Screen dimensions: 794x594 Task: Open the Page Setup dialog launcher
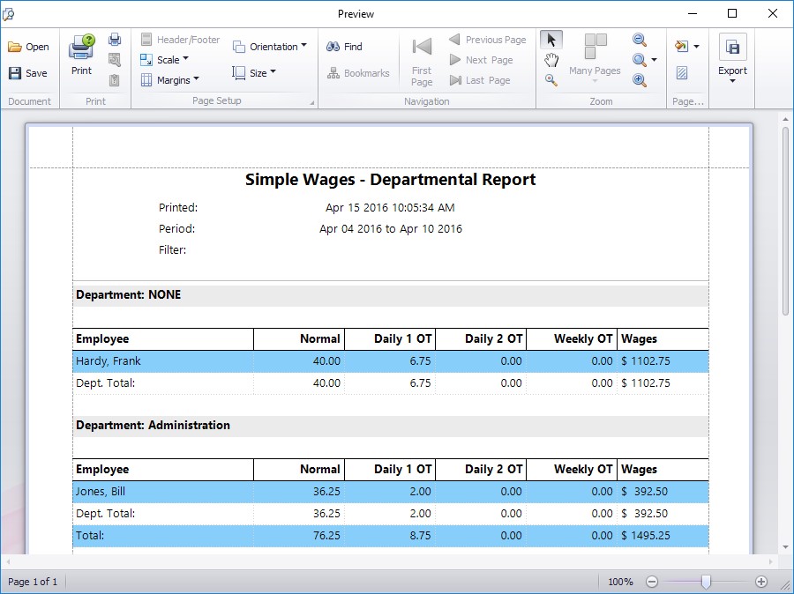coord(312,103)
